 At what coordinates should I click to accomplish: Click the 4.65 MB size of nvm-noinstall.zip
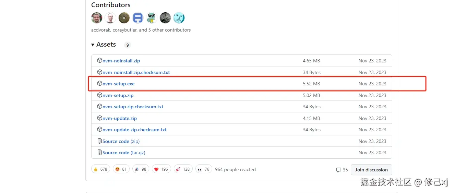311,61
